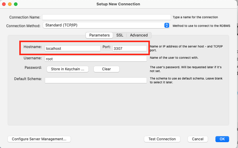Click the Clear password button
Image resolution: width=238 pixels, height=148 pixels.
point(107,69)
